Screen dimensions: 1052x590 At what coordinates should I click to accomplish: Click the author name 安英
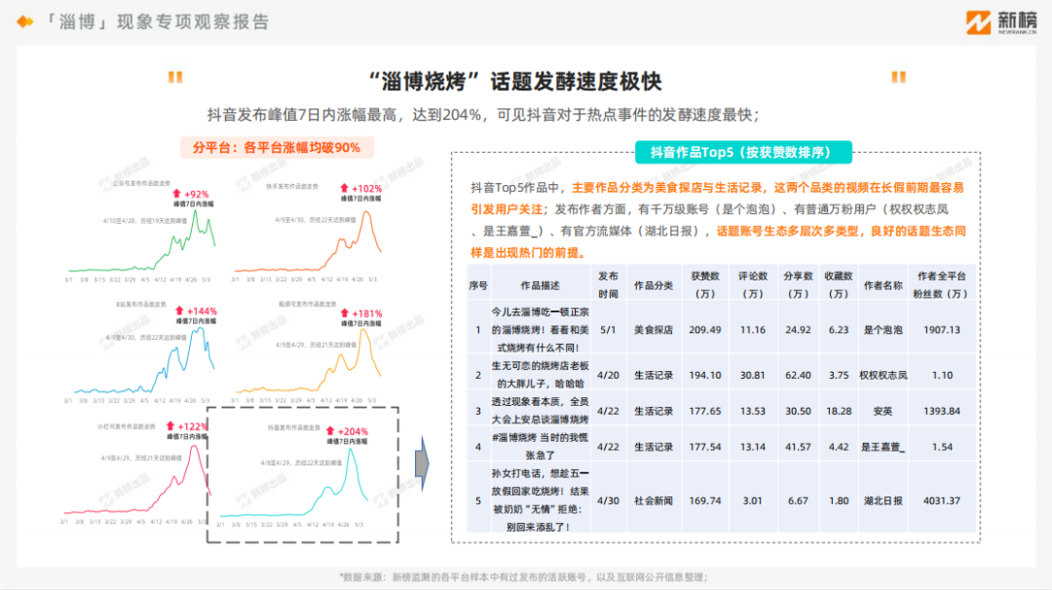[883, 411]
